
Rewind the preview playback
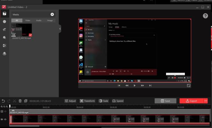pyautogui.click(x=127, y=85)
